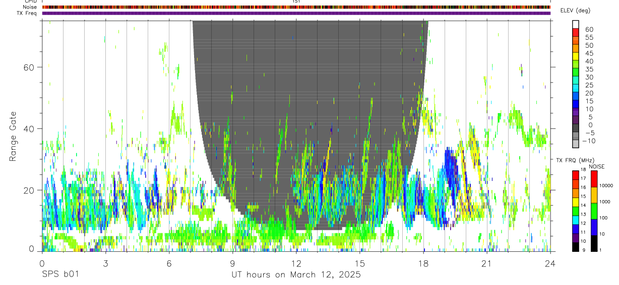The width and height of the screenshot is (619, 285).
Task: Click the red top segment of the TX FRQ colorbar
Action: [x=576, y=175]
